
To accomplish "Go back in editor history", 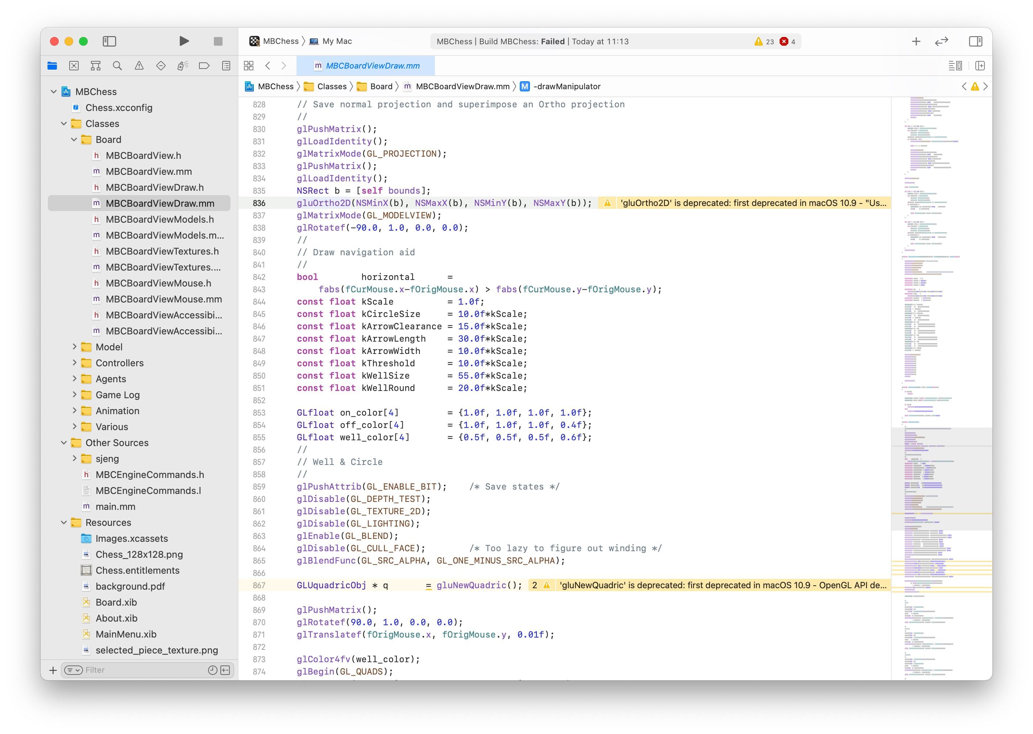I will coord(268,66).
